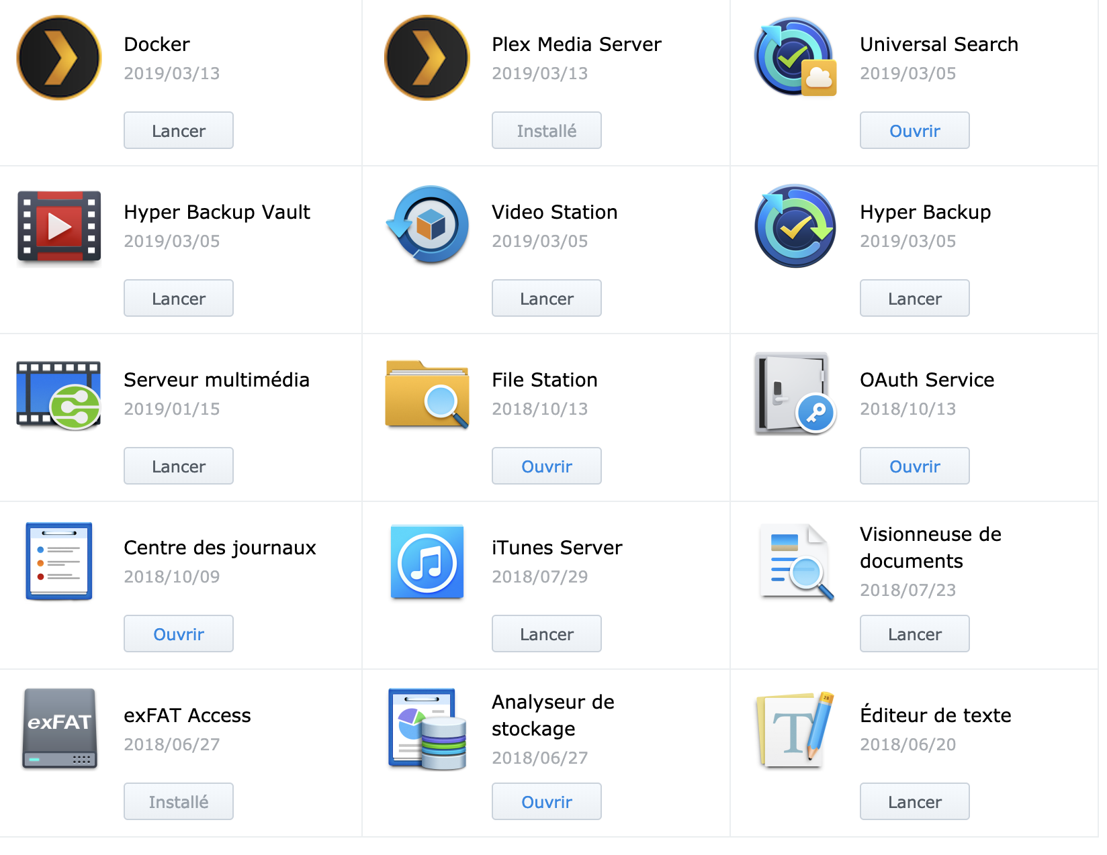This screenshot has width=1107, height=855.
Task: Launch iTunes Server via Lancer button
Action: click(547, 634)
